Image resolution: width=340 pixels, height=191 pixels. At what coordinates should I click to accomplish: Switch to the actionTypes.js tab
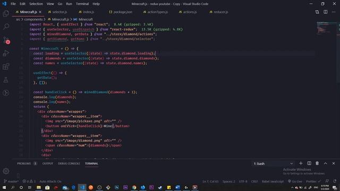[x=156, y=12]
